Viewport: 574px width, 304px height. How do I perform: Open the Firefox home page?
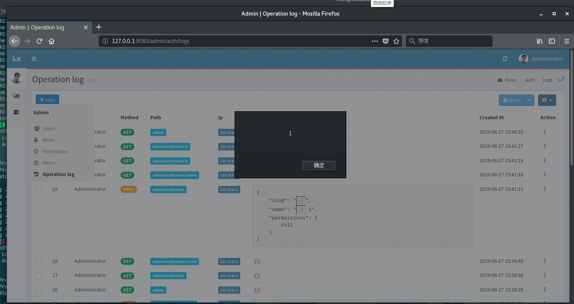click(51, 41)
